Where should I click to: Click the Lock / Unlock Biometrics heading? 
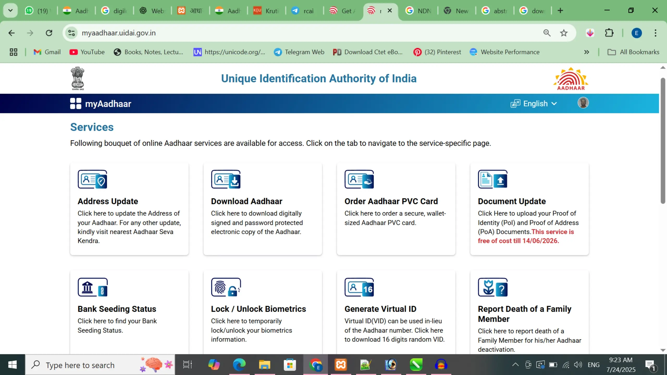click(x=258, y=309)
